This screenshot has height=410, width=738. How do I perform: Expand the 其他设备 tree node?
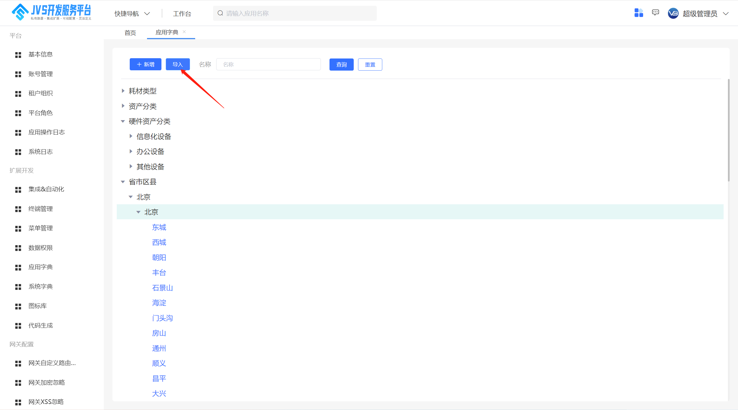[131, 166]
